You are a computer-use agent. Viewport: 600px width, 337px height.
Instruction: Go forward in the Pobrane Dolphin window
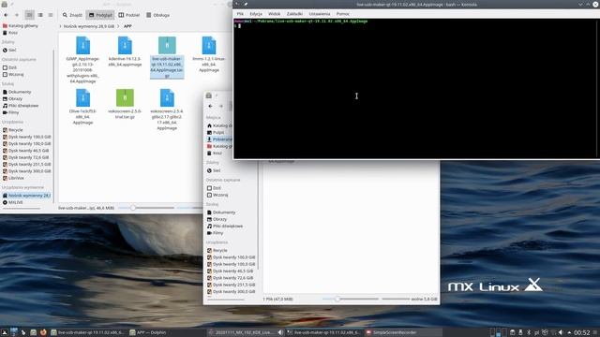point(221,106)
